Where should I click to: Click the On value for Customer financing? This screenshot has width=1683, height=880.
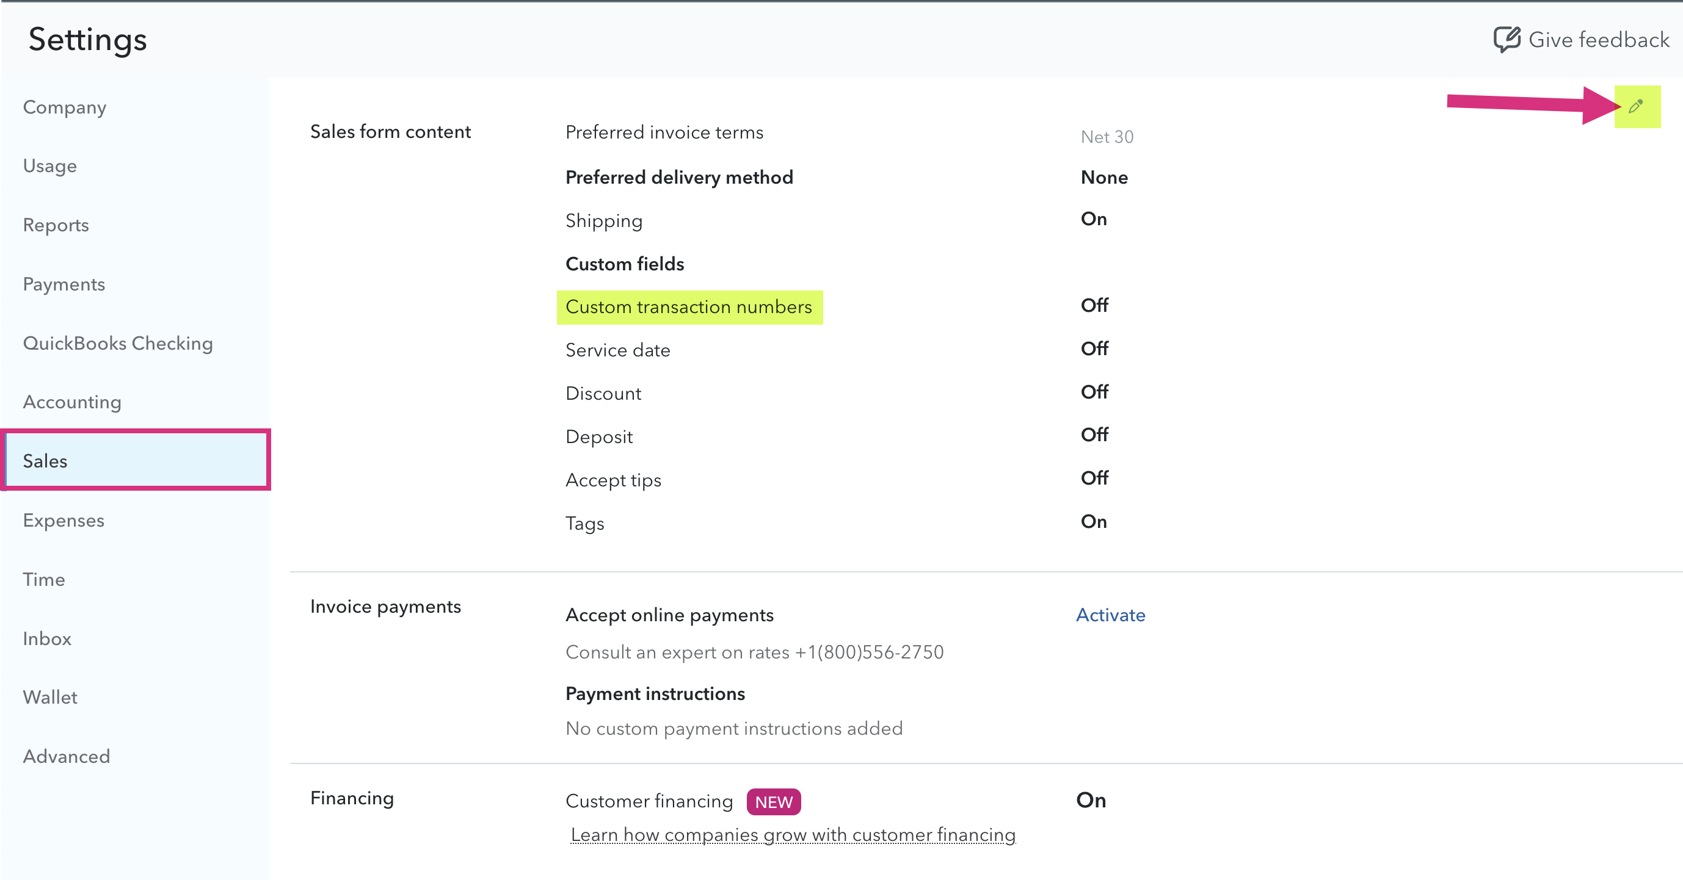[1091, 799]
